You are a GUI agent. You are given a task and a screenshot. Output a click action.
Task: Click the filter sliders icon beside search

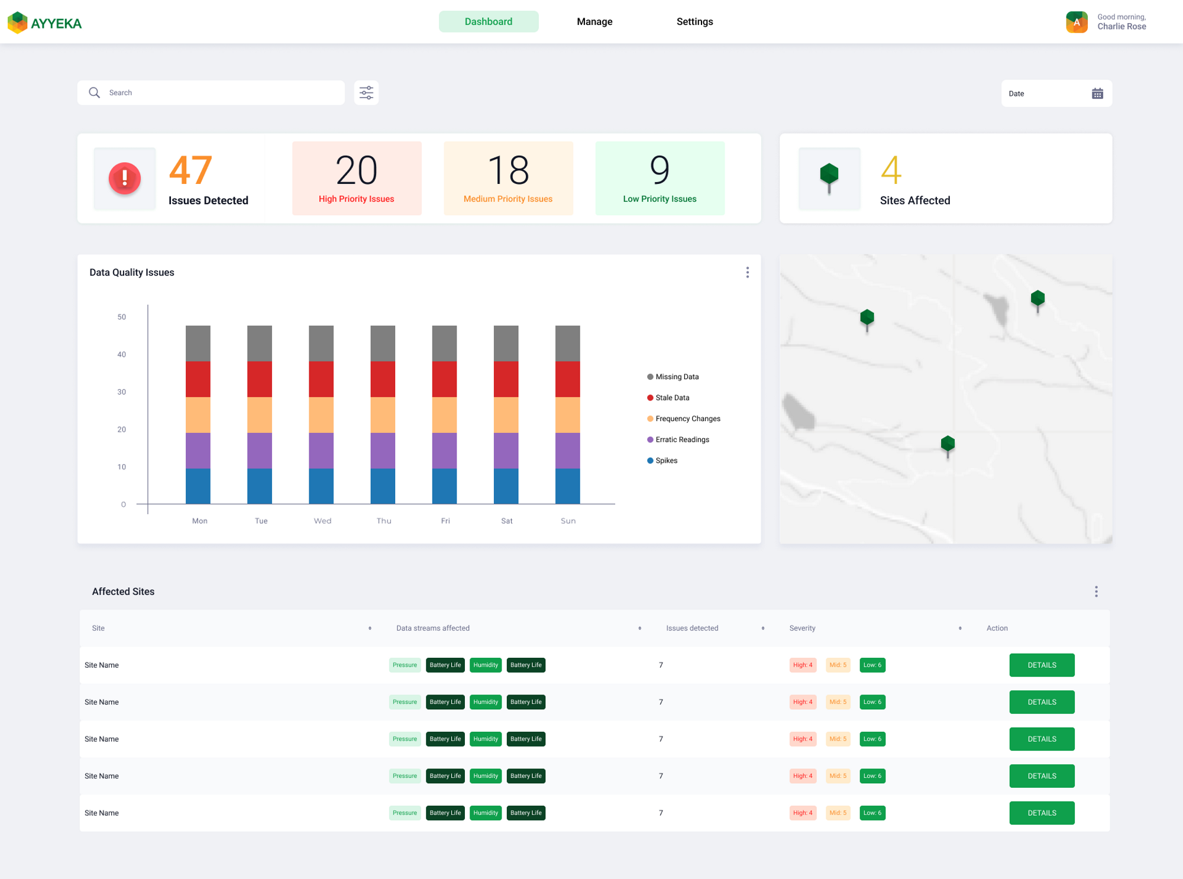point(366,93)
